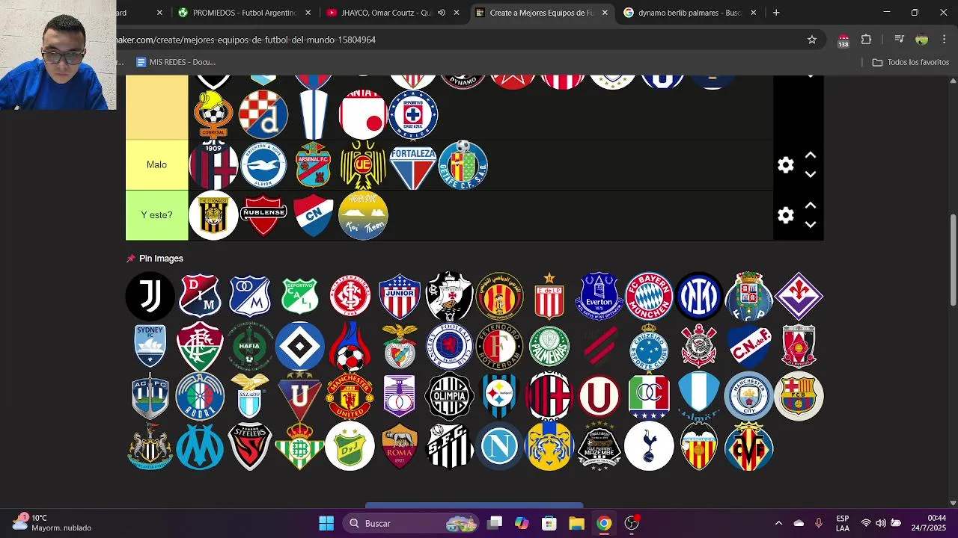Select the Fortaleza logo in Malo row
This screenshot has width=958, height=538.
(413, 165)
